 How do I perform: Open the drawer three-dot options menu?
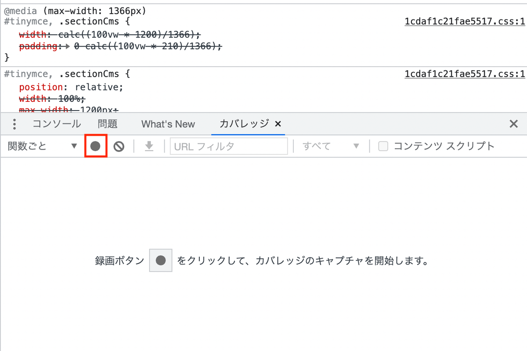coord(14,124)
